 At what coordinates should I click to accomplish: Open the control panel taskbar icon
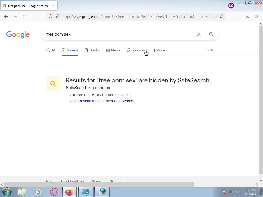pos(85,192)
